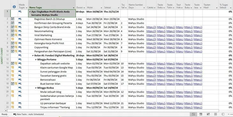Switch to Resource Sheet view in status bar
Screen dimensions: 233x117
pos(215,114)
